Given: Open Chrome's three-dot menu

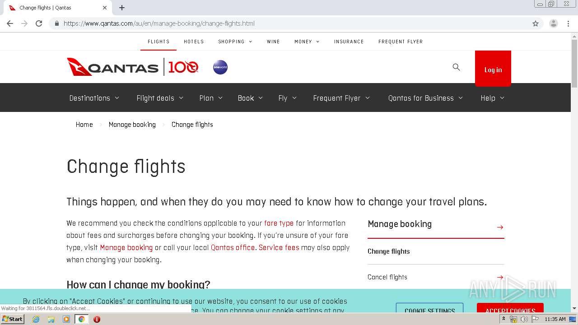Looking at the screenshot, I should pos(568,23).
